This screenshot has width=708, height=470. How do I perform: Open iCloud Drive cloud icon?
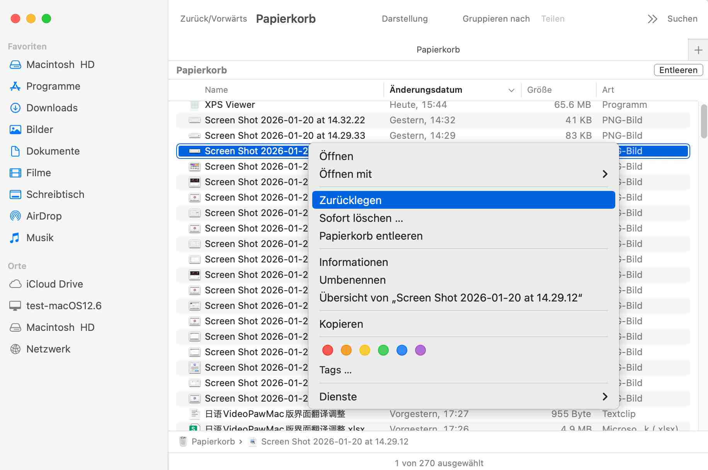click(15, 284)
